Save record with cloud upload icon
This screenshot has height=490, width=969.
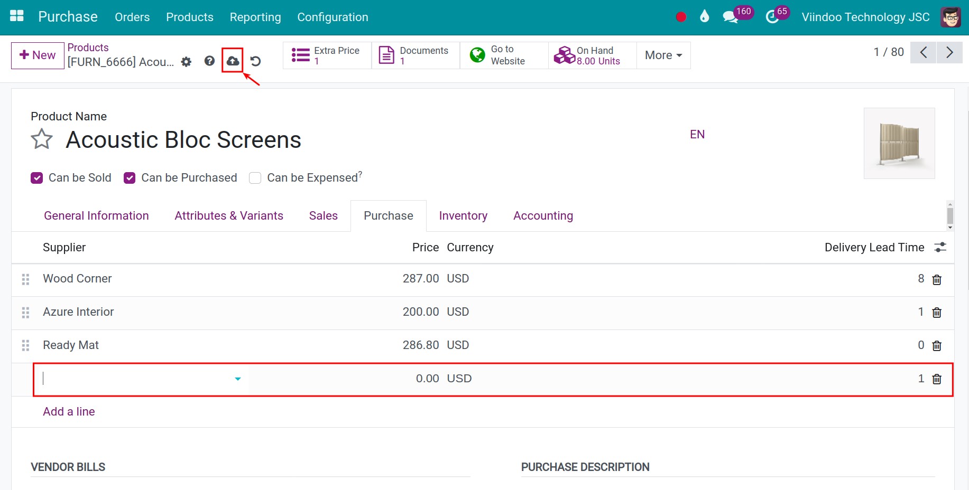233,61
